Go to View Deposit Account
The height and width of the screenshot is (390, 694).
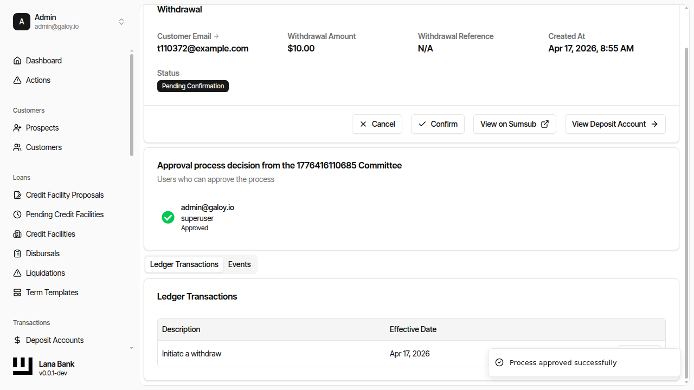pyautogui.click(x=615, y=124)
